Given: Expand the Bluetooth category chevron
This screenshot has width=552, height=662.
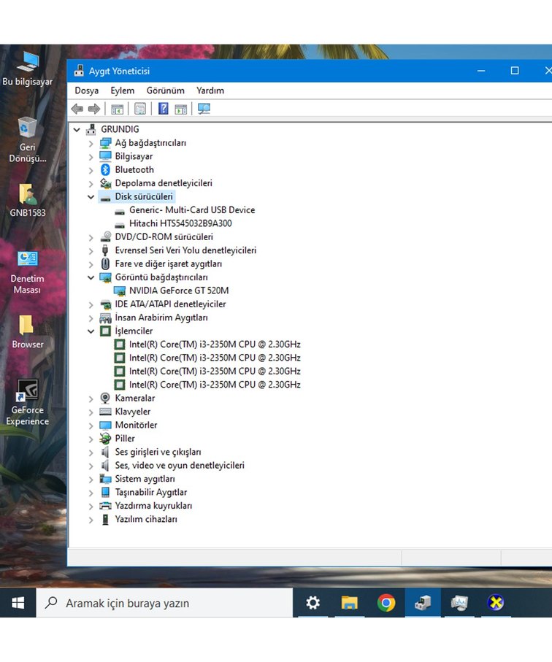Looking at the screenshot, I should coord(91,170).
